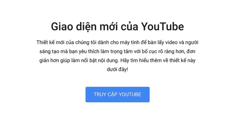Click the phrase máy tính để bàn
The image size is (231, 138).
pos(138,43)
